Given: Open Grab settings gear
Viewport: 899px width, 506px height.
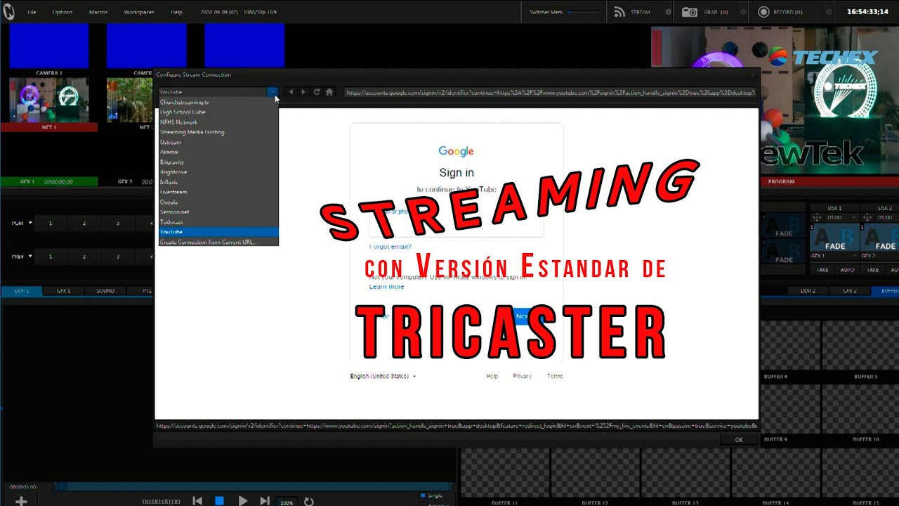Looking at the screenshot, I should (742, 12).
